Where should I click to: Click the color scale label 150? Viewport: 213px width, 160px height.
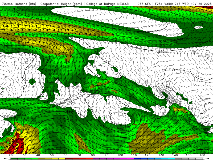click(189, 155)
